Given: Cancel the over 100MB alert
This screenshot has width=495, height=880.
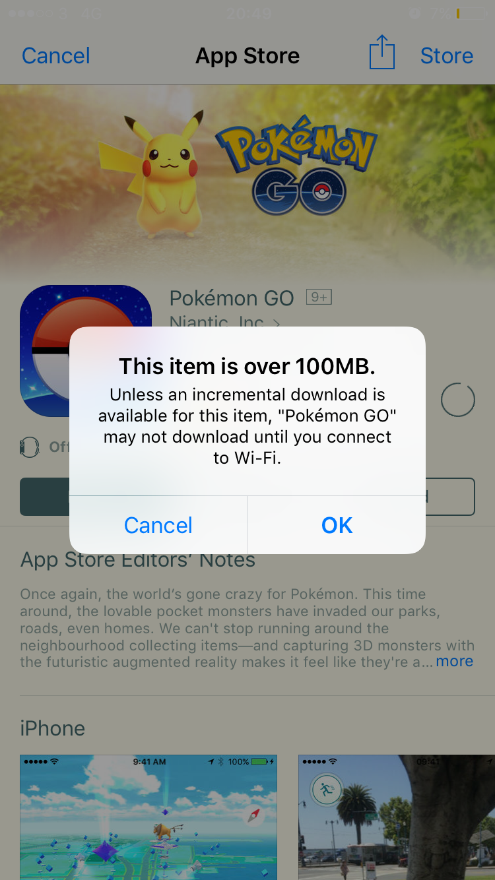Looking at the screenshot, I should point(158,525).
